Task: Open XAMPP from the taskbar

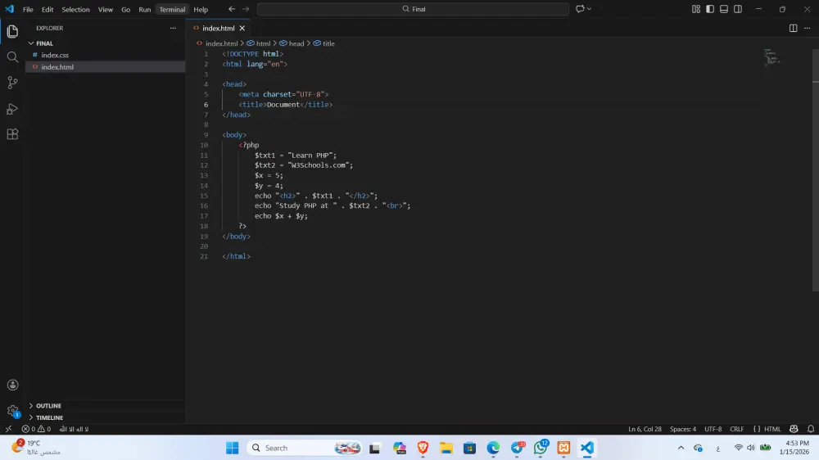Action: tap(563, 448)
